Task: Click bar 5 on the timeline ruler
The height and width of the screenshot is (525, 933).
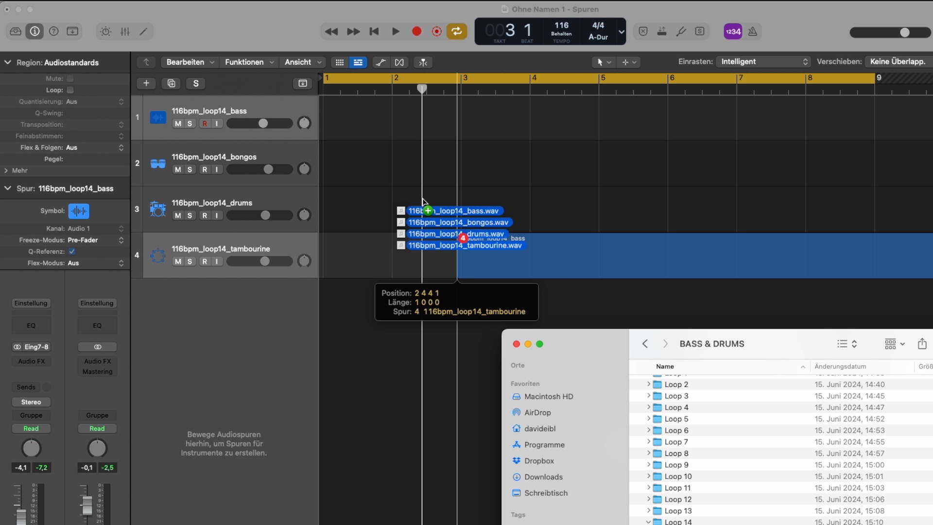Action: click(x=603, y=78)
